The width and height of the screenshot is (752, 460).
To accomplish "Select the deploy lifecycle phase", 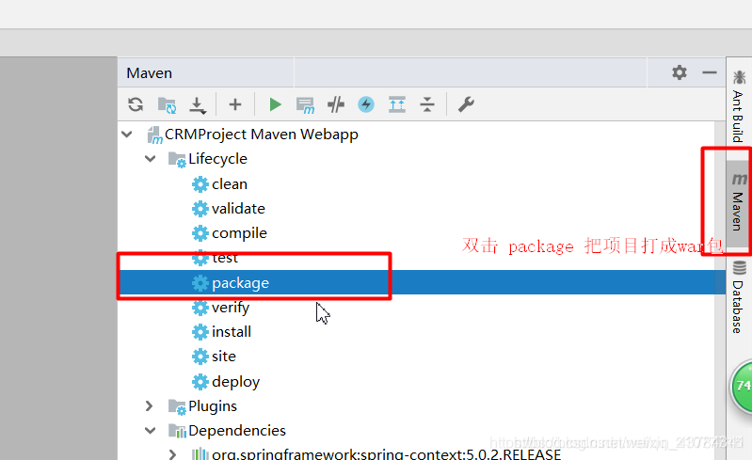I will 235,382.
